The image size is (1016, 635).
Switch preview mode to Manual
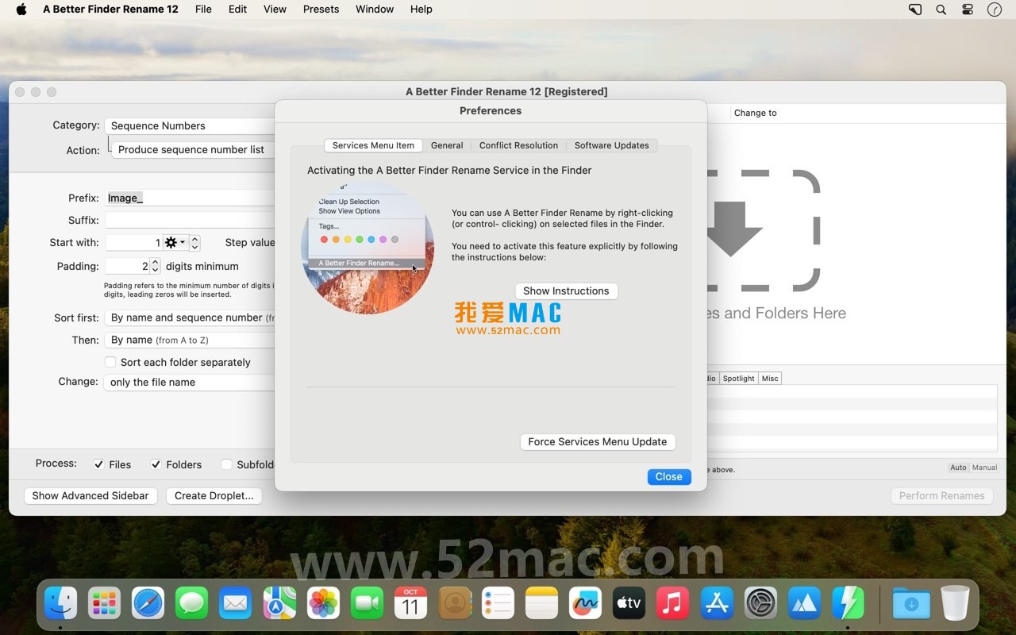click(984, 468)
